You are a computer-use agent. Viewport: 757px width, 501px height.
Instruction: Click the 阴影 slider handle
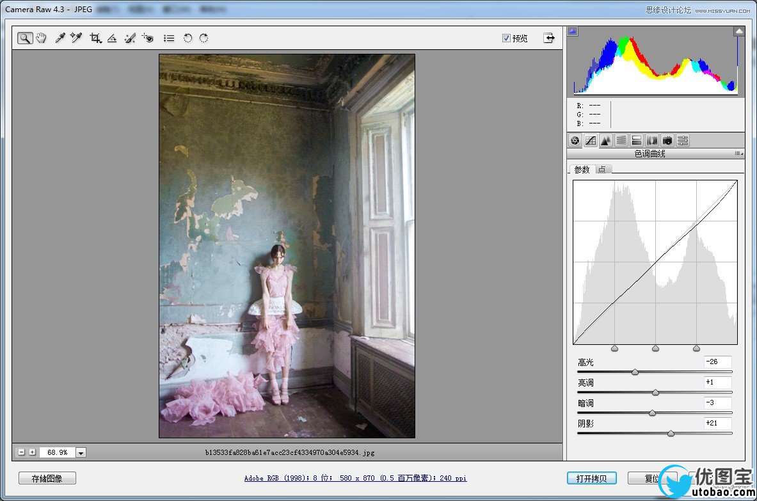pyautogui.click(x=671, y=433)
